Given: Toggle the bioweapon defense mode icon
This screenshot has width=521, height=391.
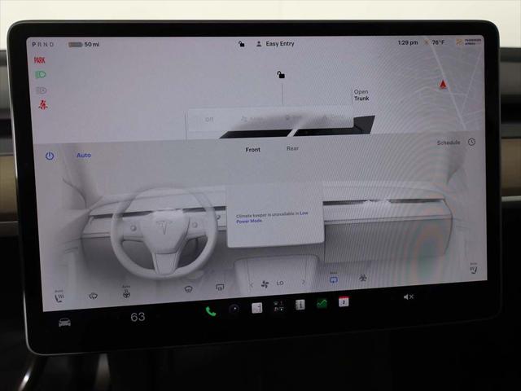Looking at the screenshot, I should tap(363, 278).
